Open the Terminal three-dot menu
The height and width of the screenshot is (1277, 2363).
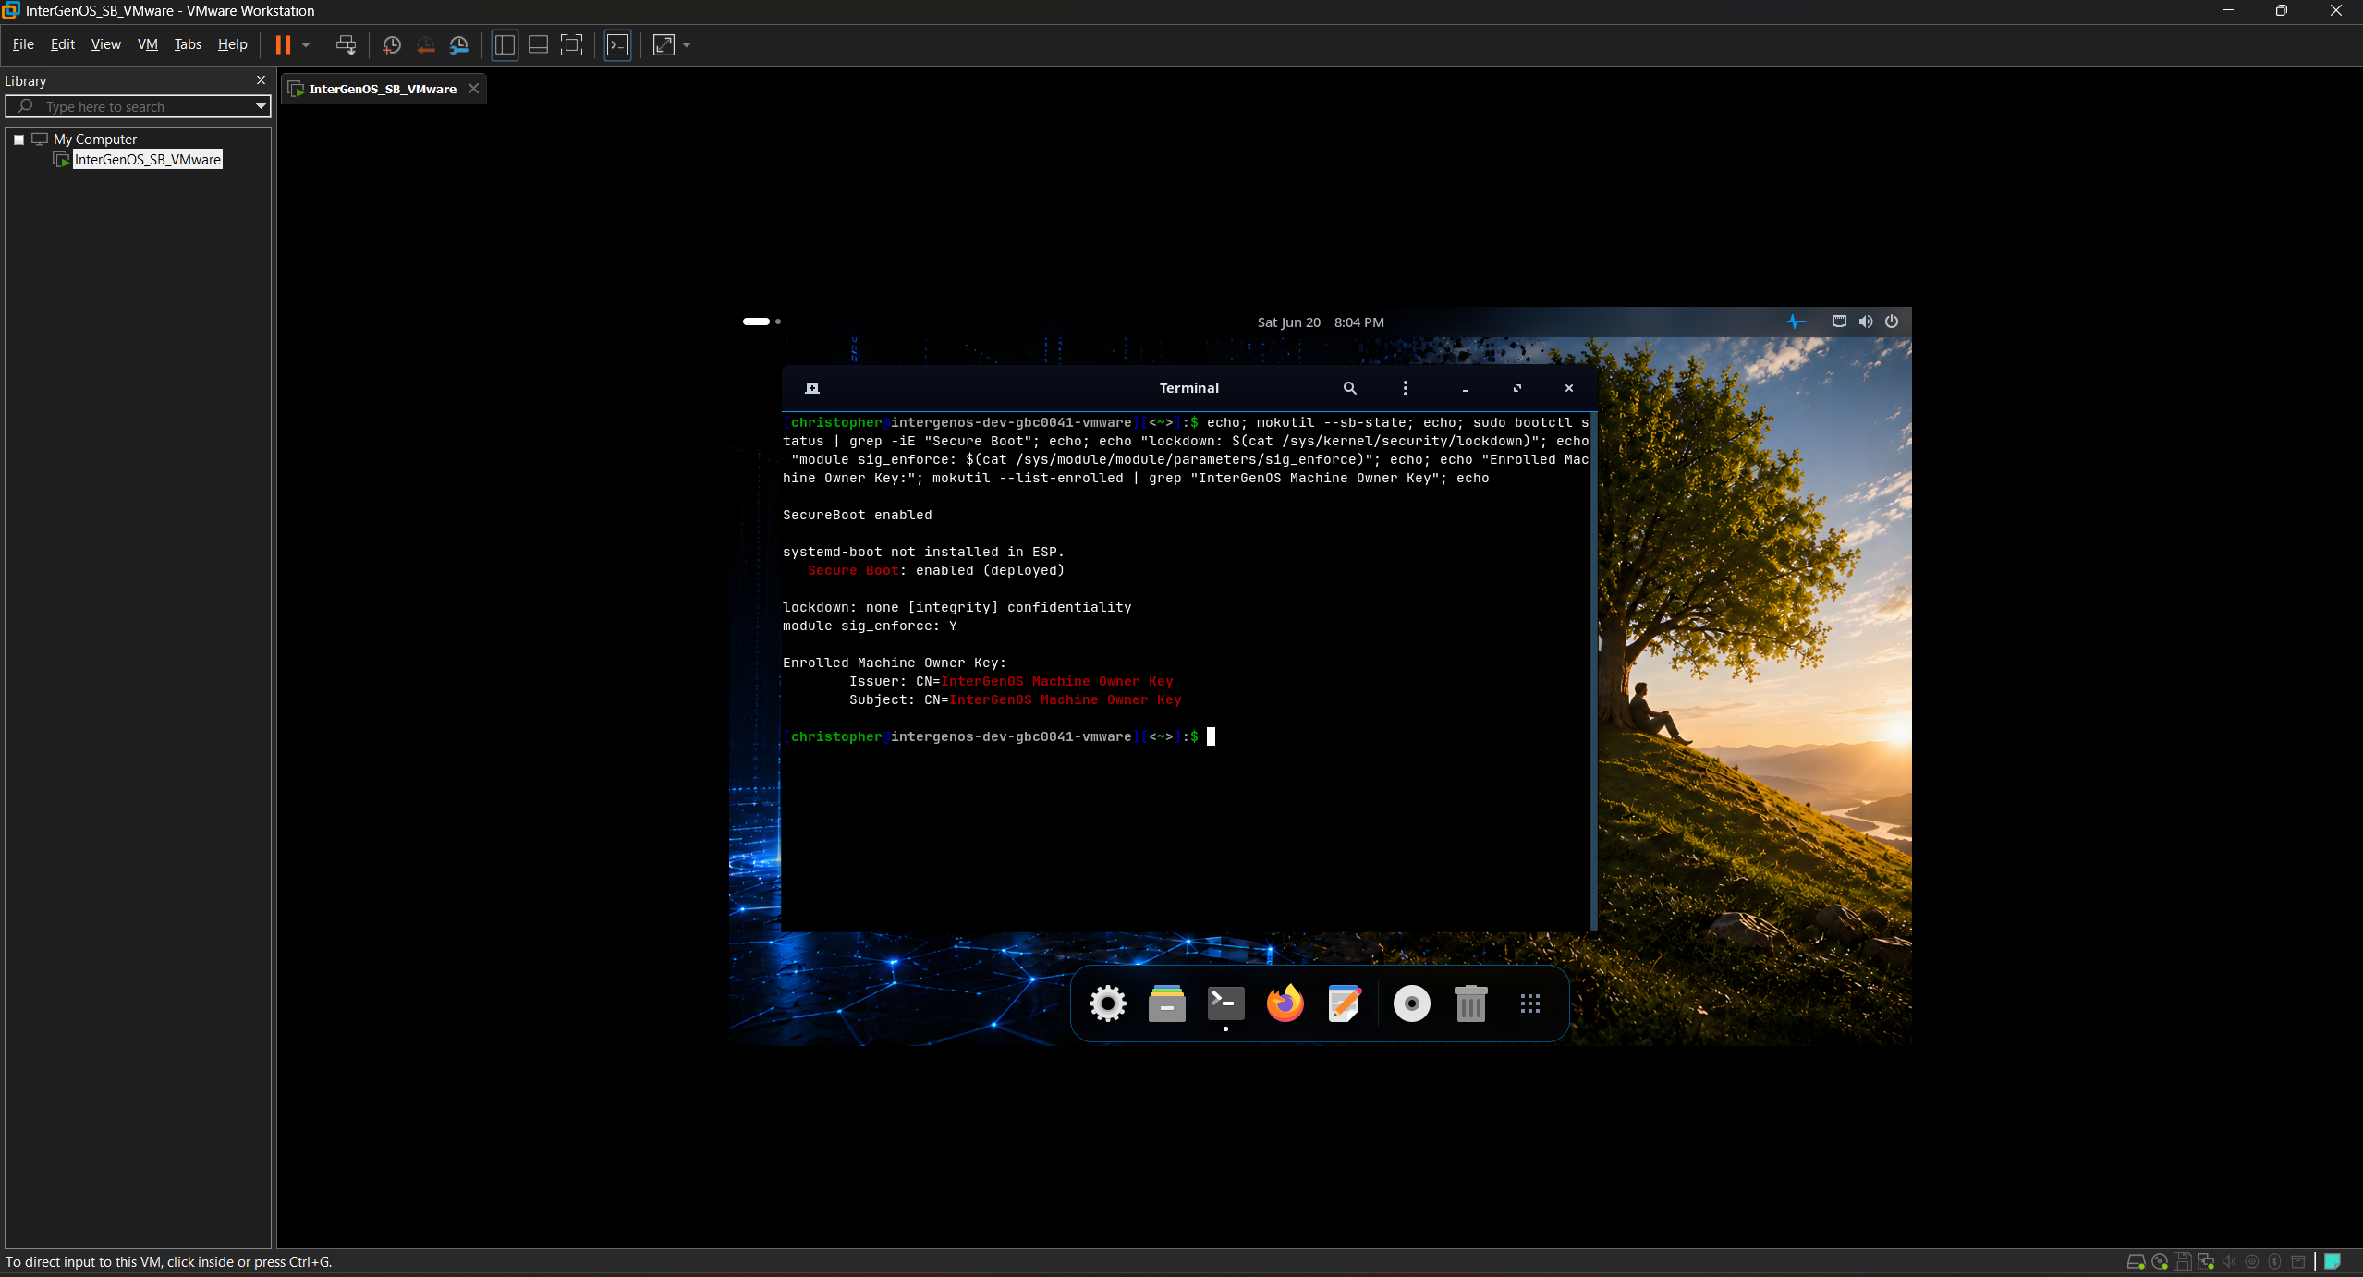1406,388
